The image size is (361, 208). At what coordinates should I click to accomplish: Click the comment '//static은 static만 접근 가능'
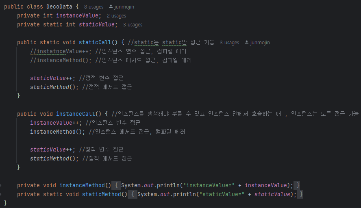[171, 43]
